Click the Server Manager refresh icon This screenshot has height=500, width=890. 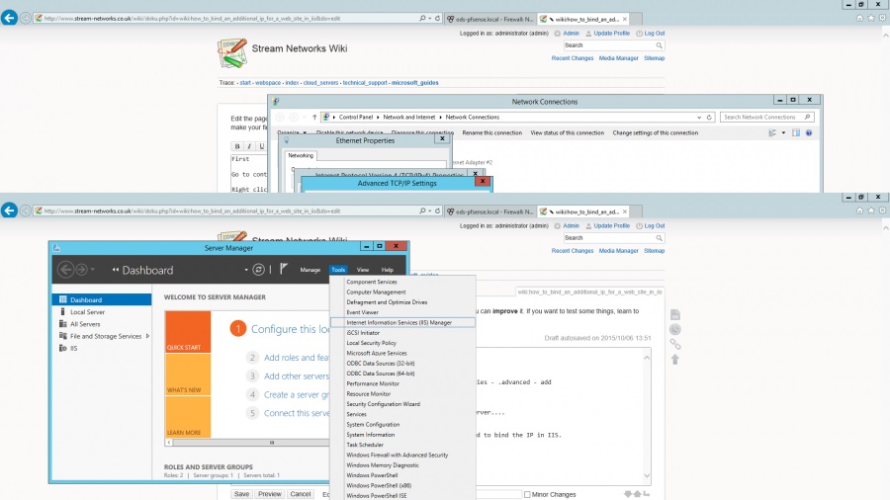click(259, 270)
